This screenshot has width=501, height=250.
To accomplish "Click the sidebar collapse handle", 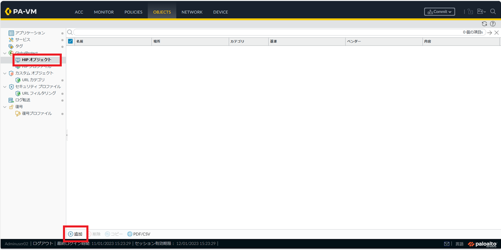I will [67, 135].
